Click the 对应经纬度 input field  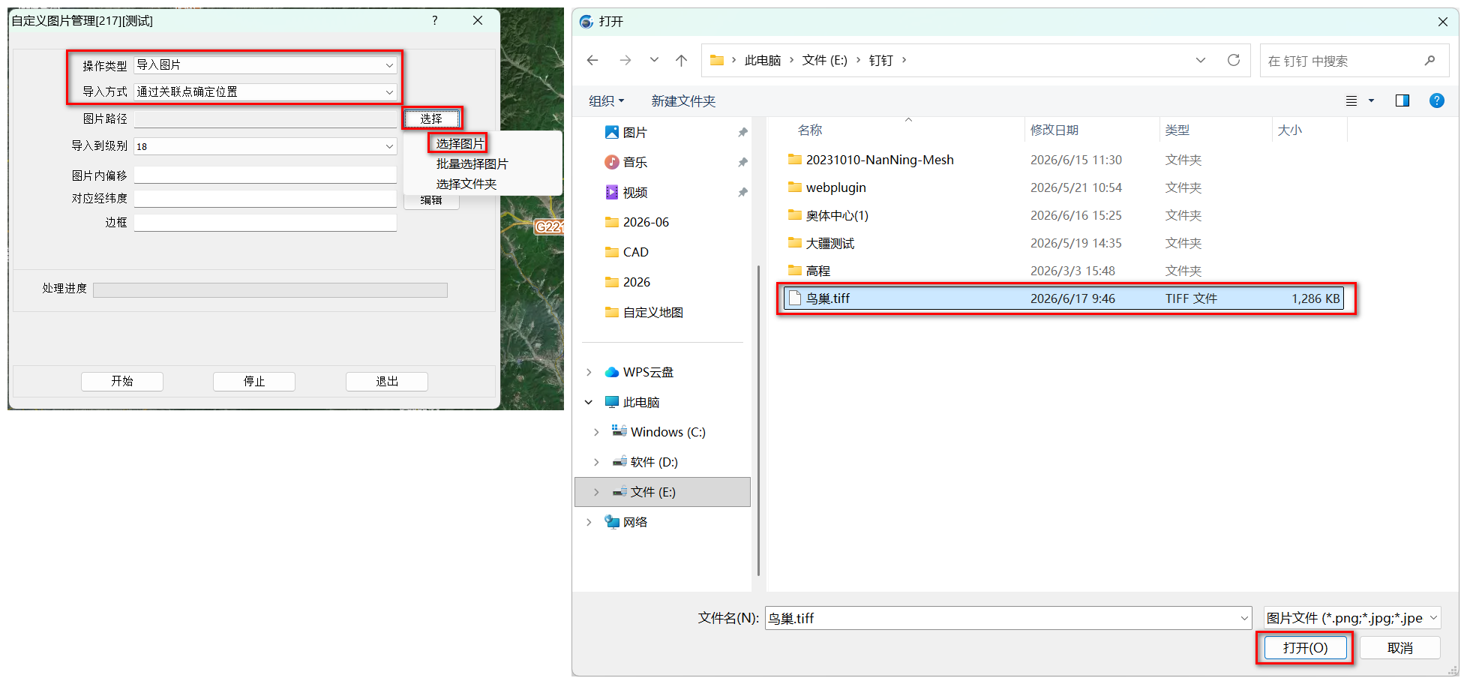(265, 199)
